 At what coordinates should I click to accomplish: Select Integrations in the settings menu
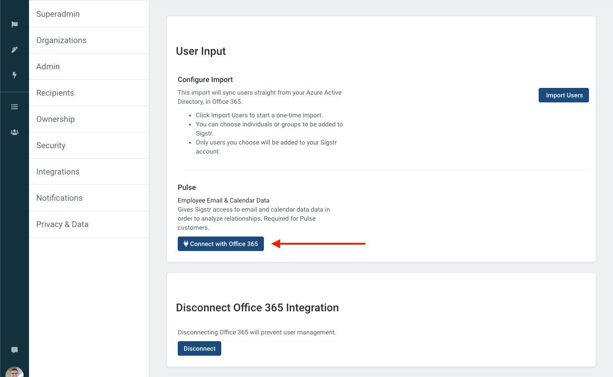tap(89, 172)
